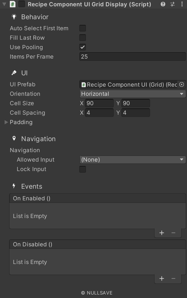The image size is (187, 298).
Task: Click the Allowed Input label
Action: coord(36,160)
